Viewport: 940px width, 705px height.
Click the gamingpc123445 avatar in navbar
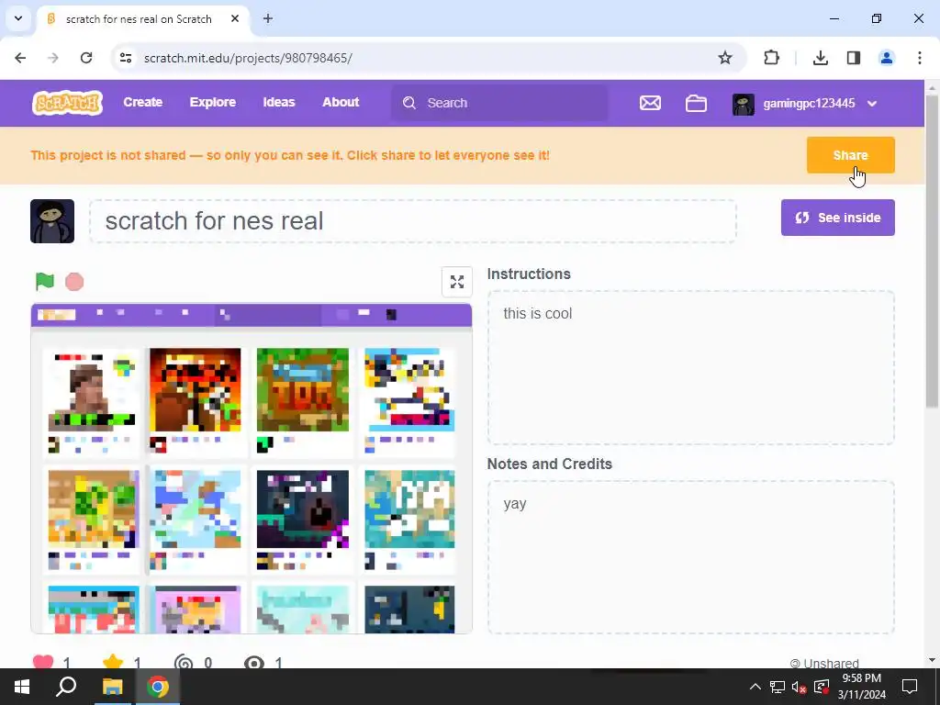[744, 104]
